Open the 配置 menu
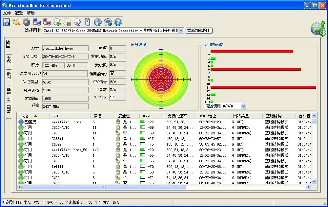Viewport: 328px width, 207px height. pyautogui.click(x=19, y=13)
